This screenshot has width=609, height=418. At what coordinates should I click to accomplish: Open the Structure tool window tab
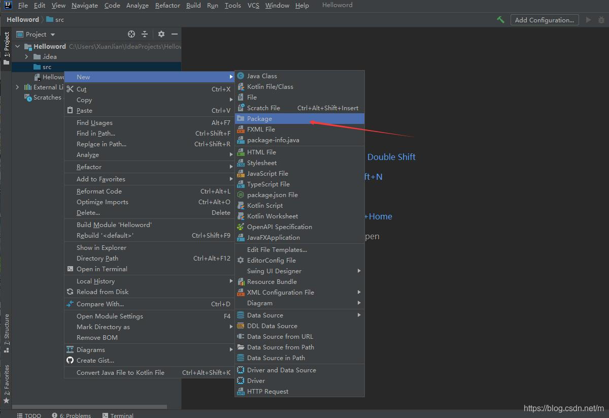[7, 333]
